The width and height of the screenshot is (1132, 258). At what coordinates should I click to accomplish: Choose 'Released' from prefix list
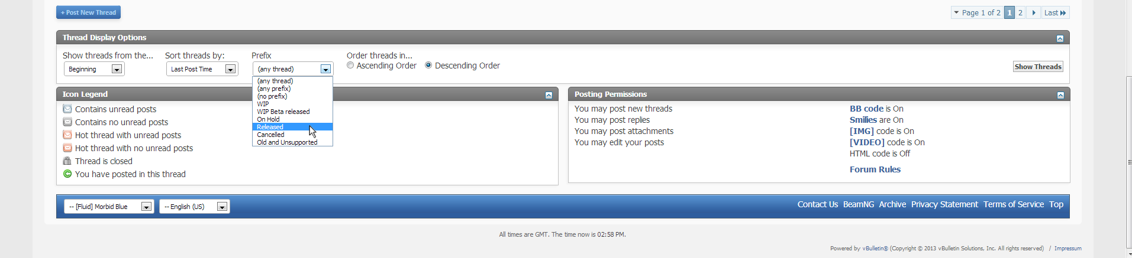click(292, 127)
